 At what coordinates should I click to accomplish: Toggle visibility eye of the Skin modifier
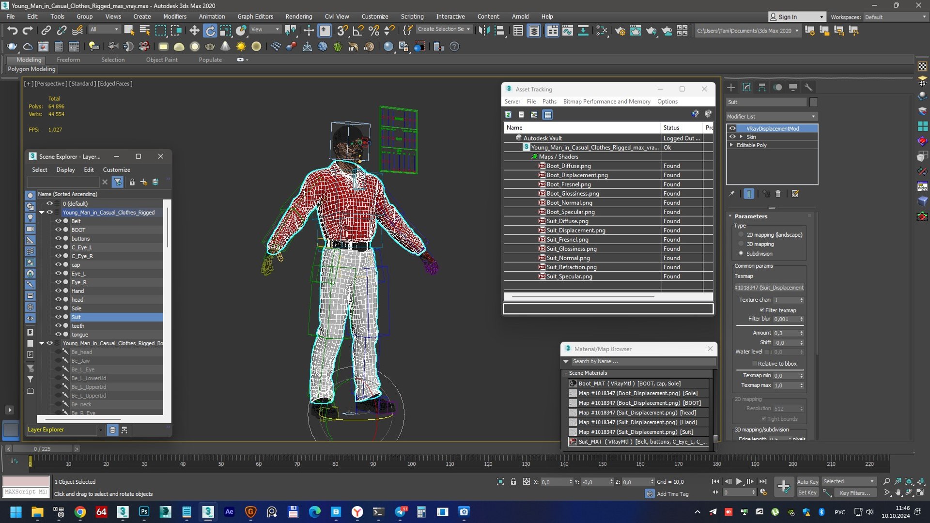click(732, 137)
